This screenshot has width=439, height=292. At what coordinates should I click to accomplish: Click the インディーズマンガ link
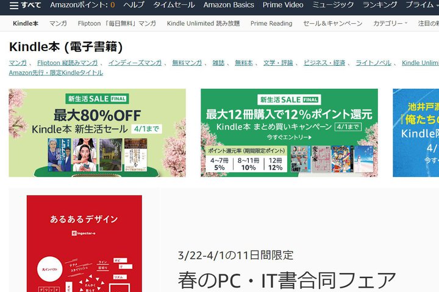pyautogui.click(x=135, y=63)
